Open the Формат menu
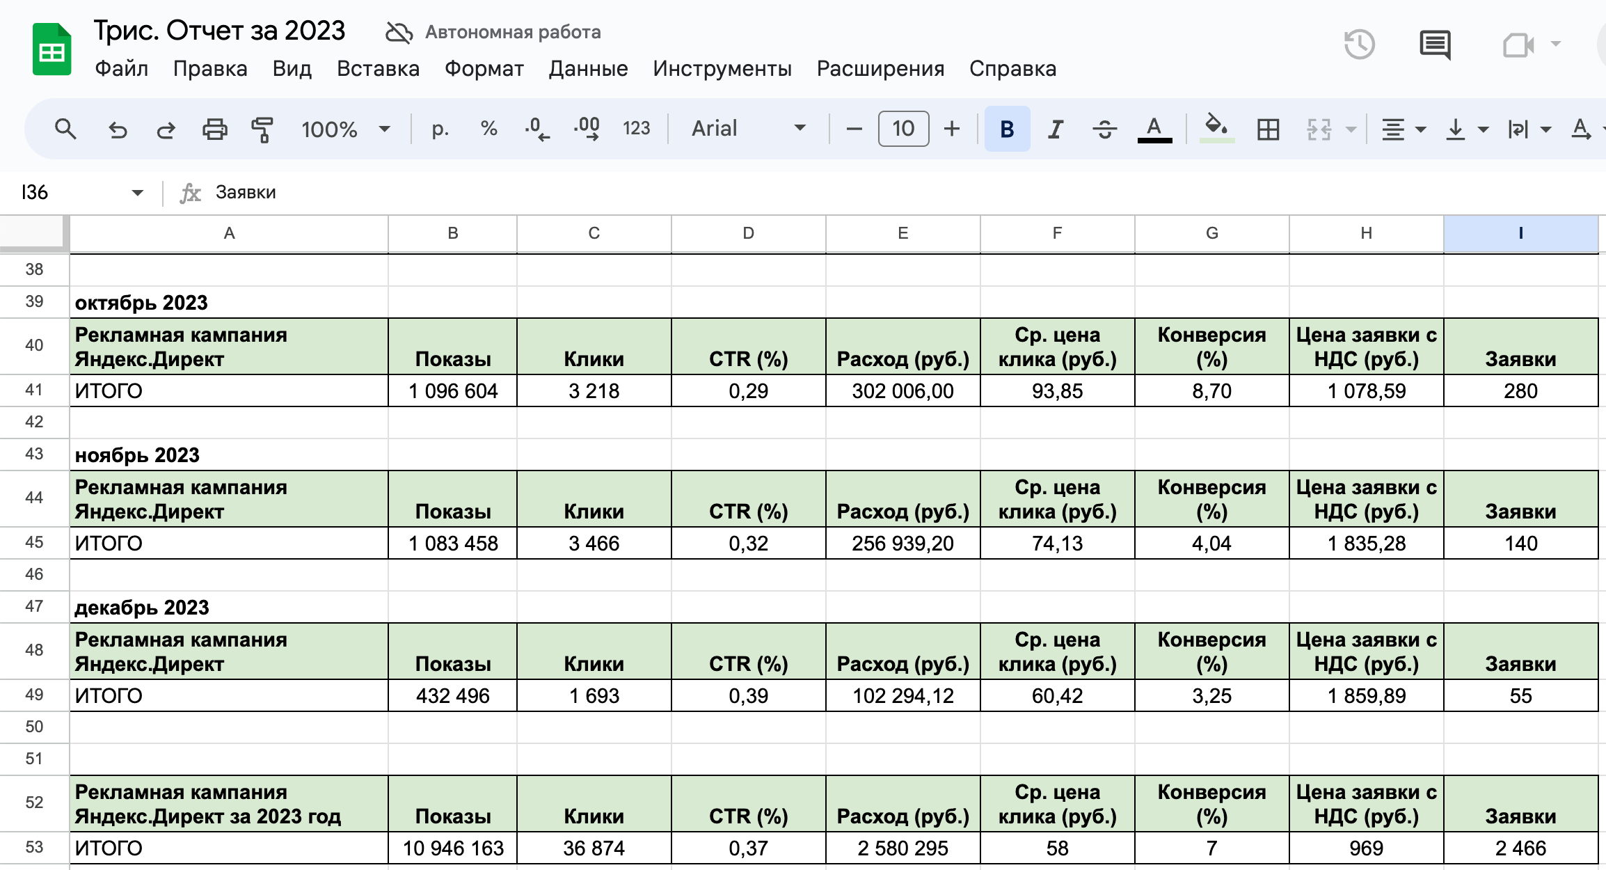The height and width of the screenshot is (870, 1606). [484, 69]
